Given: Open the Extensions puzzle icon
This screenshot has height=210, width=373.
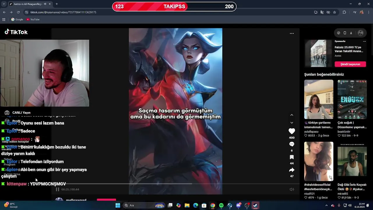Looking at the screenshot, I should 344,12.
